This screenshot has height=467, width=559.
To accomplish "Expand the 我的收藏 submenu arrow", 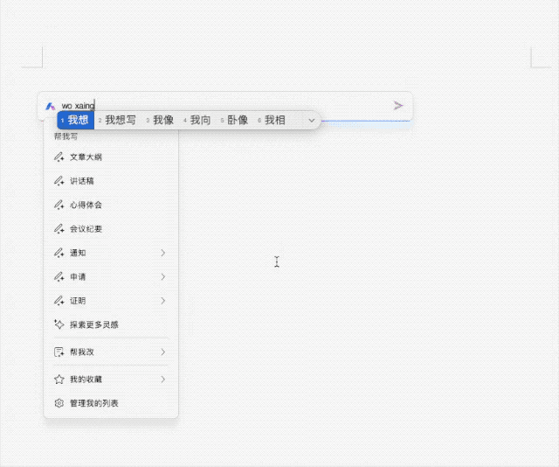I will tap(163, 380).
